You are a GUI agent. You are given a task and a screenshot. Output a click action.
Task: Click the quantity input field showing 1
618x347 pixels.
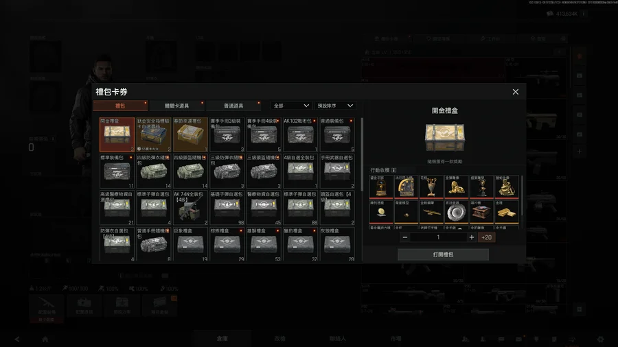(x=438, y=237)
